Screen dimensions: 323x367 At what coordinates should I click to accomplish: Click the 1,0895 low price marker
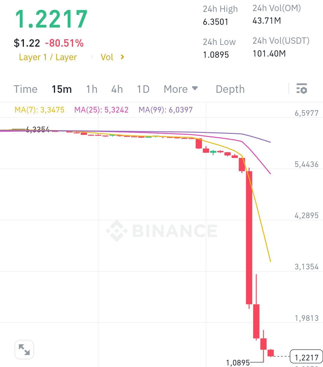click(x=238, y=363)
